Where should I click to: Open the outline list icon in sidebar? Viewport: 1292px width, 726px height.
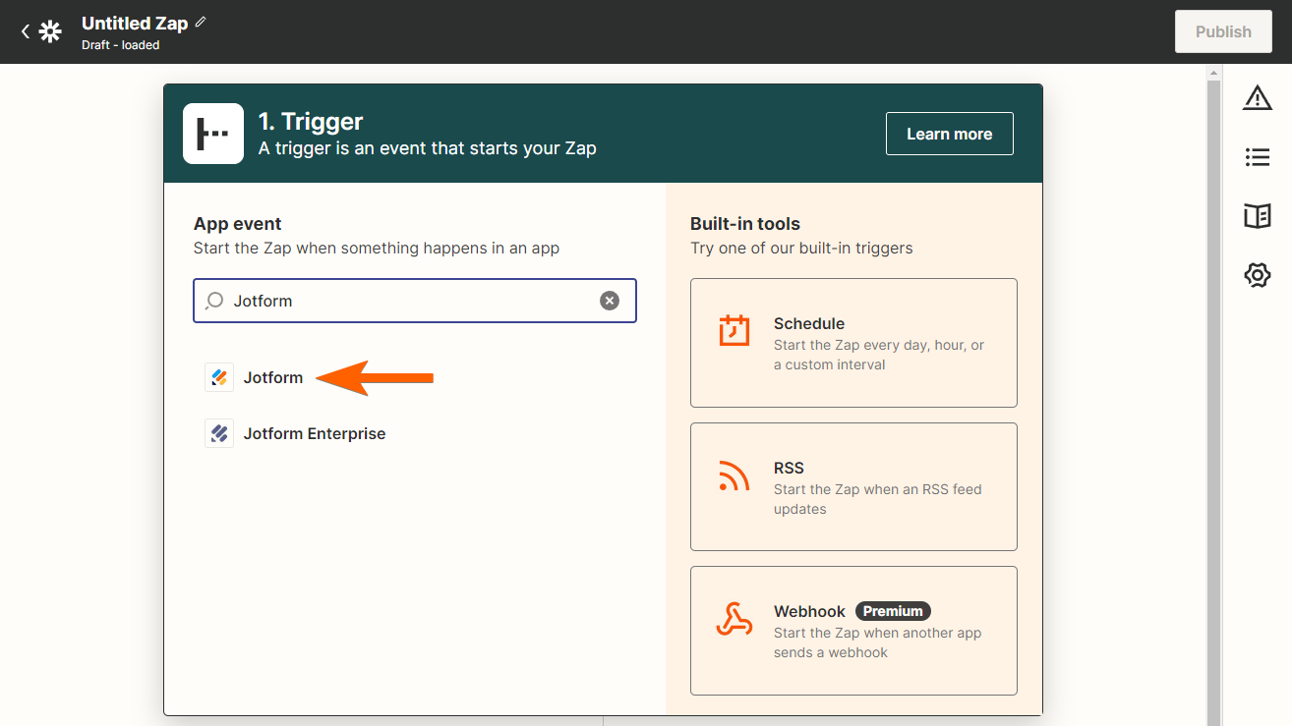1258,157
